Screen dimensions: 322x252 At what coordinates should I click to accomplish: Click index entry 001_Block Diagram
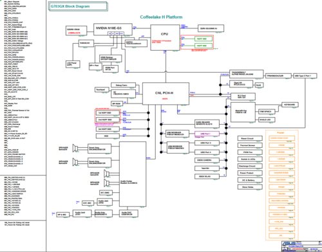[x=12, y=1]
